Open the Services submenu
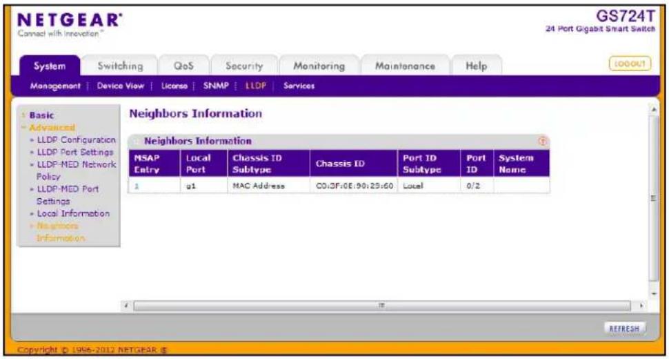This screenshot has width=669, height=359. 299,86
